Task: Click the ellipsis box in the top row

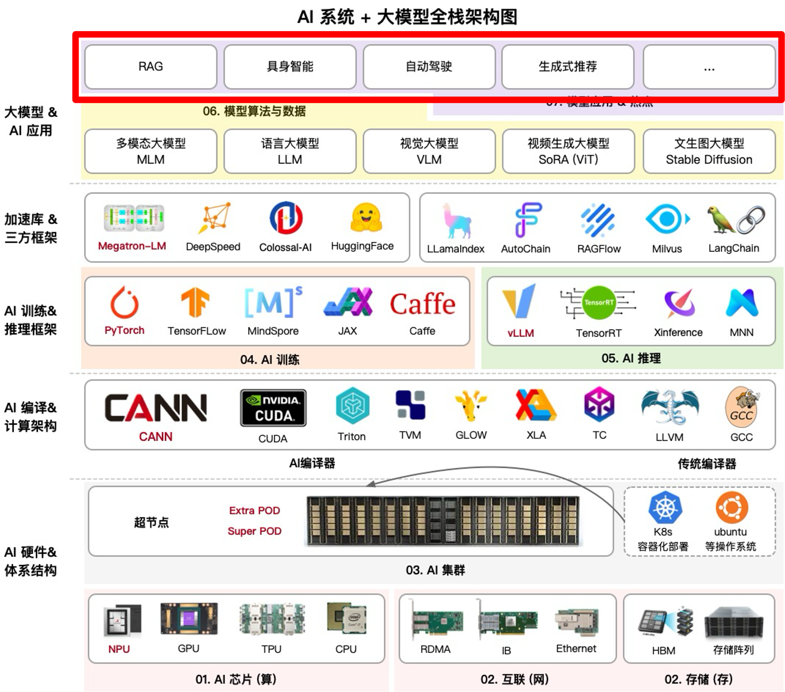Action: (x=708, y=66)
